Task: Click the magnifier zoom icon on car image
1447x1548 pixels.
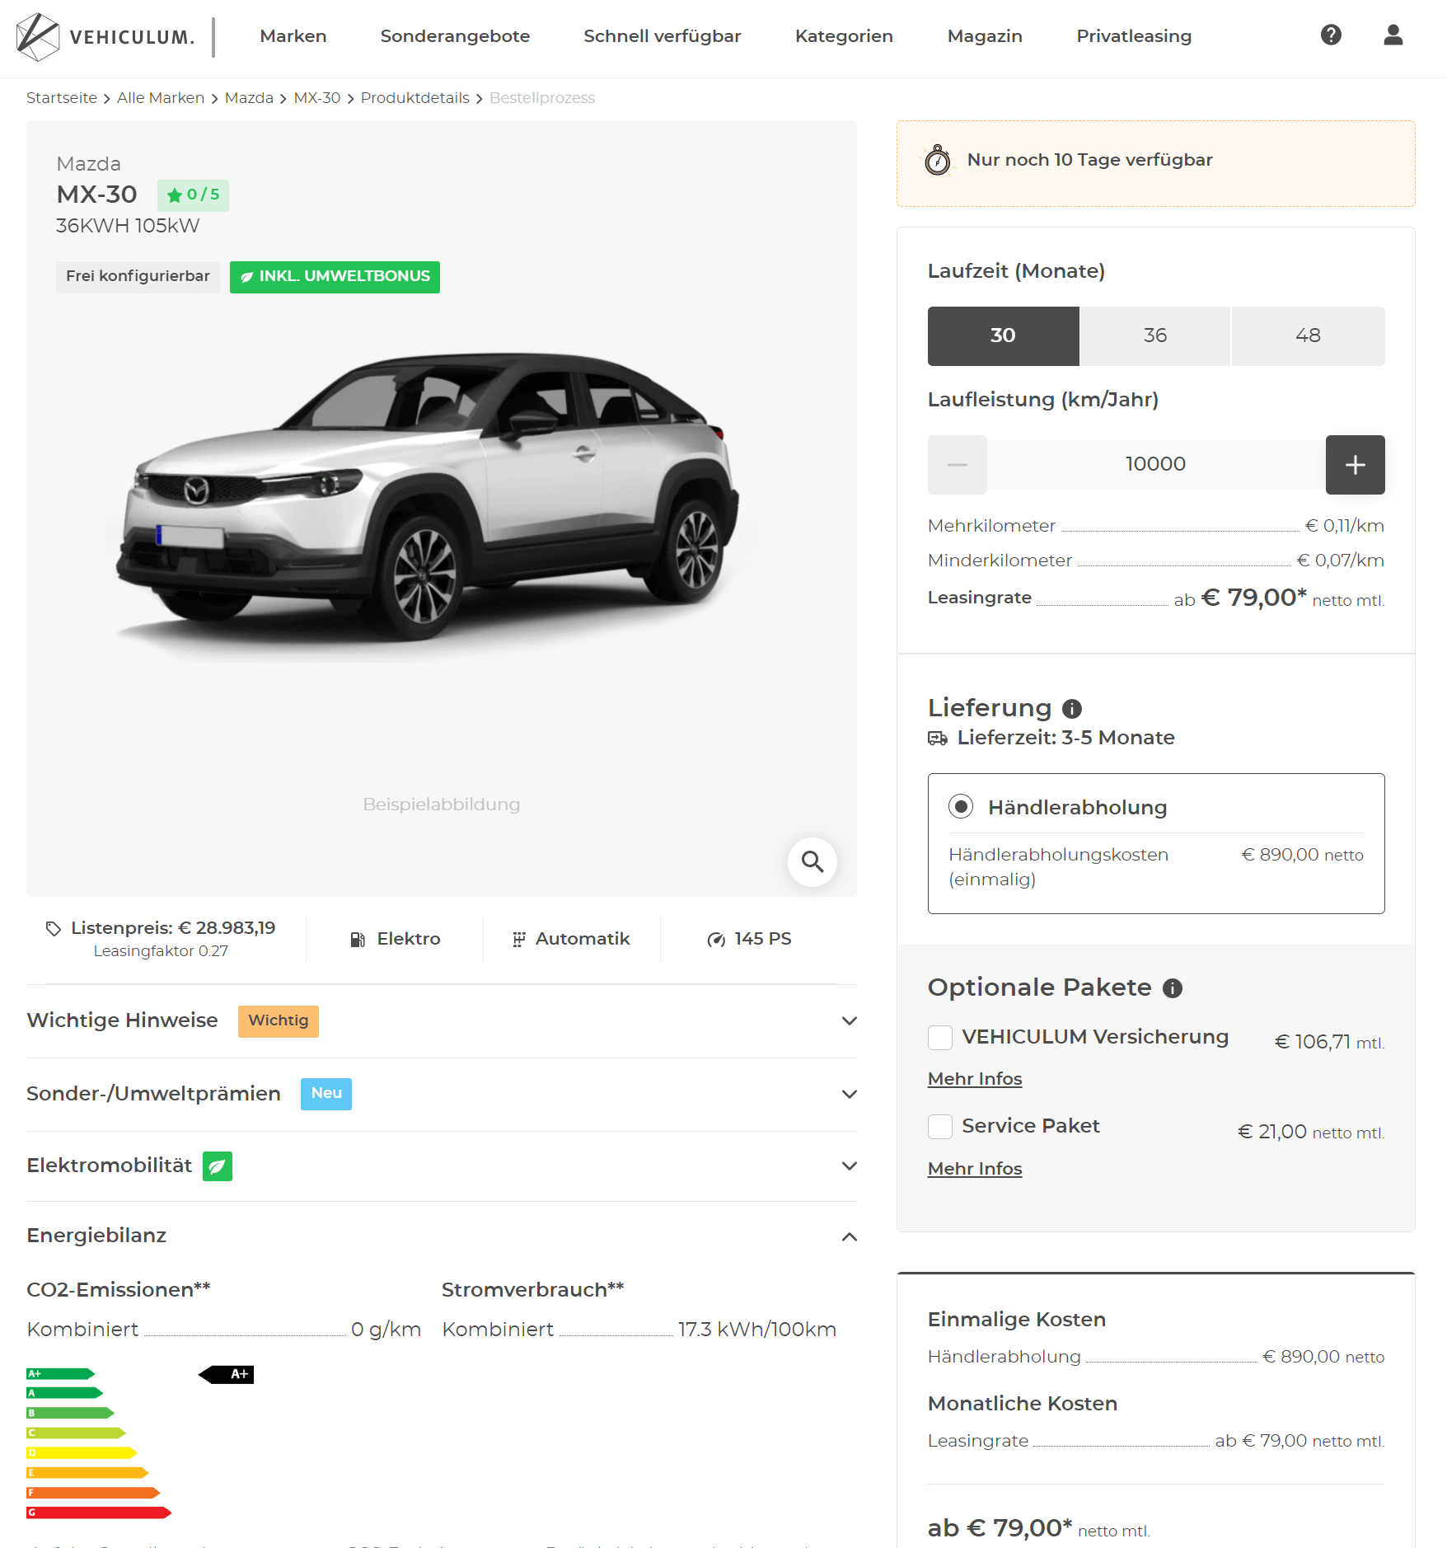Action: point(812,862)
